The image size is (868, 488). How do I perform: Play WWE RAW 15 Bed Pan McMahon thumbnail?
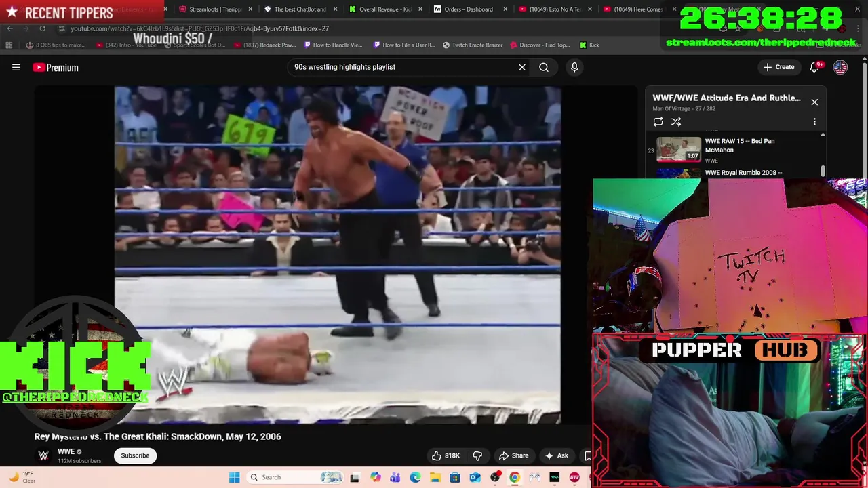[679, 149]
